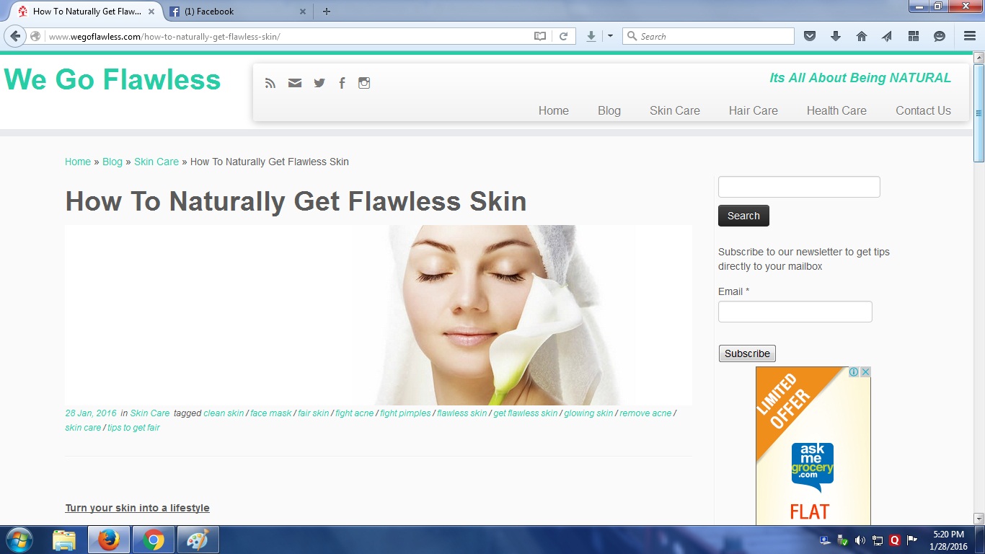Click the Firefox reload page button

pyautogui.click(x=564, y=36)
